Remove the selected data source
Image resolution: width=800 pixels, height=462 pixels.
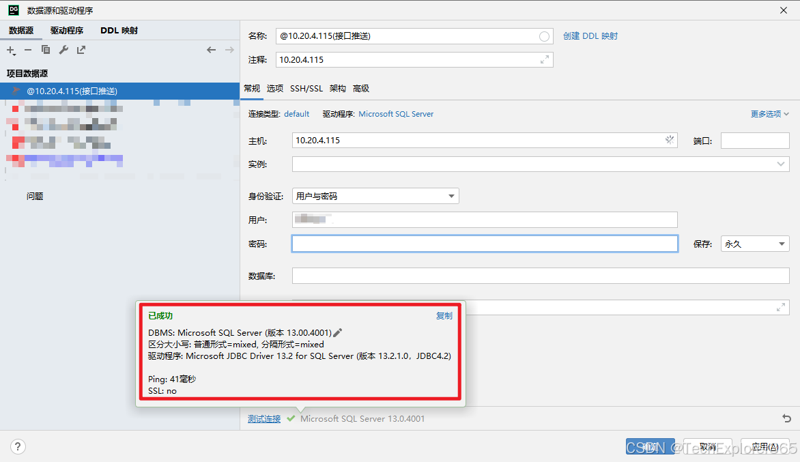click(27, 50)
